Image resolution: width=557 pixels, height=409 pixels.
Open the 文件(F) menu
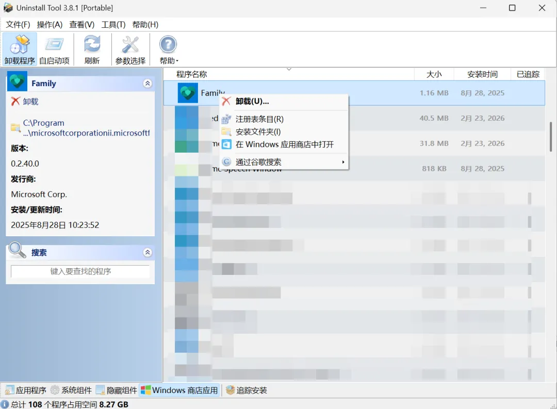18,25
